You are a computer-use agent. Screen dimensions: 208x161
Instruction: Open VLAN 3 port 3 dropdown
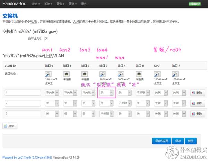[106, 114]
